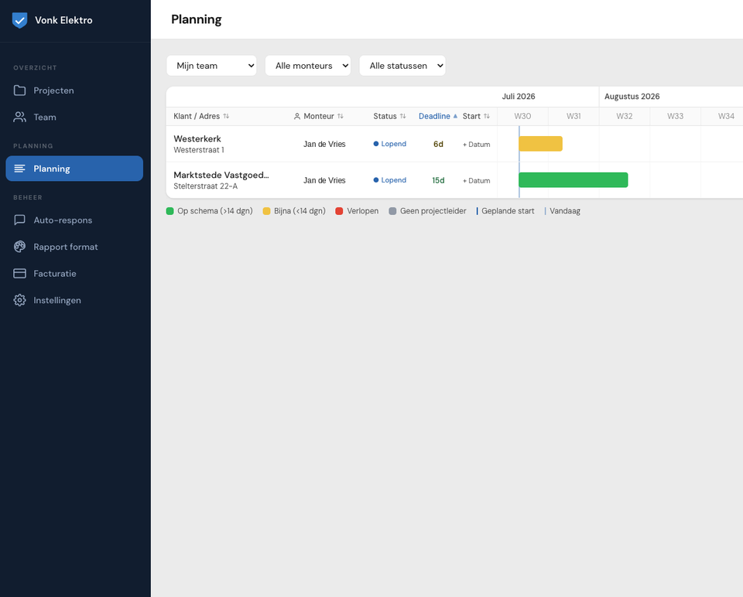
Task: Click the green Marktstede timeline bar
Action: coord(574,180)
